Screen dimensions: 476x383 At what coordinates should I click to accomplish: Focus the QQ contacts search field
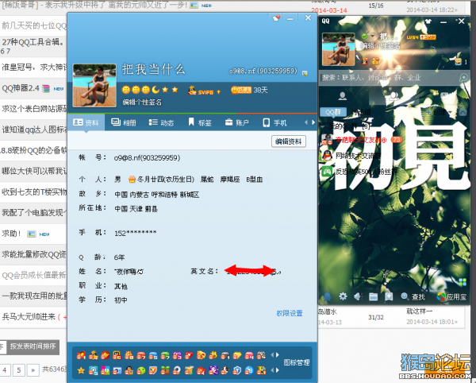[x=390, y=78]
